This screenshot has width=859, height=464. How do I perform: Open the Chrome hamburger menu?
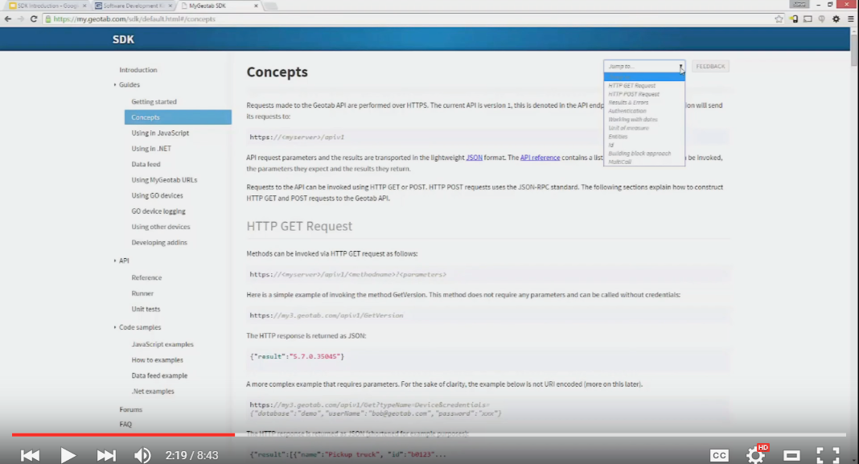850,18
